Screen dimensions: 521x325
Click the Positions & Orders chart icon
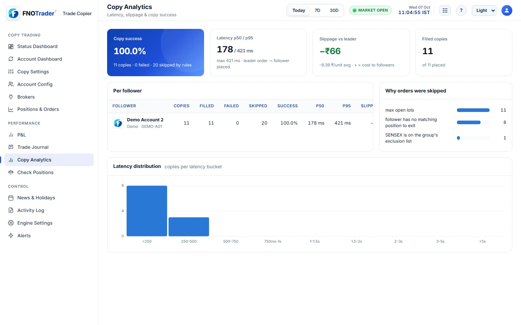pyautogui.click(x=11, y=109)
